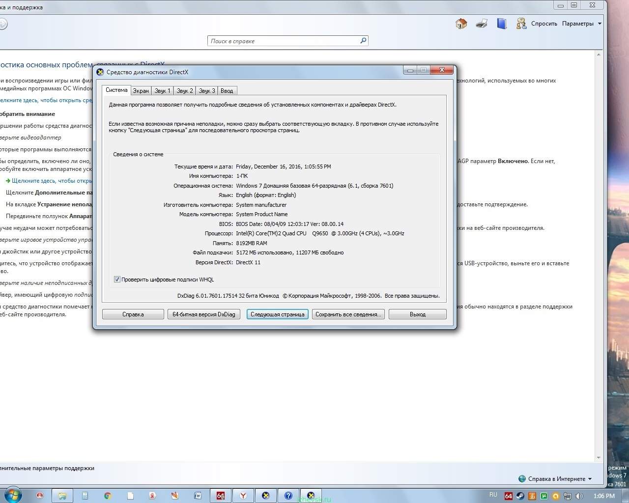Switch to the Экран tab
Image resolution: width=629 pixels, height=503 pixels.
pyautogui.click(x=141, y=91)
